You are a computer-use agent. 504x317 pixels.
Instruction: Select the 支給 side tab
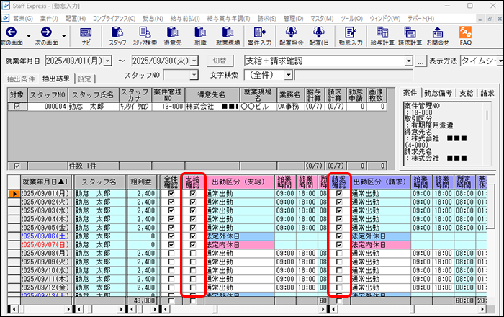pos(466,93)
